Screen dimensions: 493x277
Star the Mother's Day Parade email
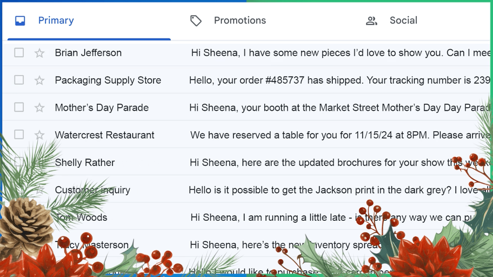40,108
